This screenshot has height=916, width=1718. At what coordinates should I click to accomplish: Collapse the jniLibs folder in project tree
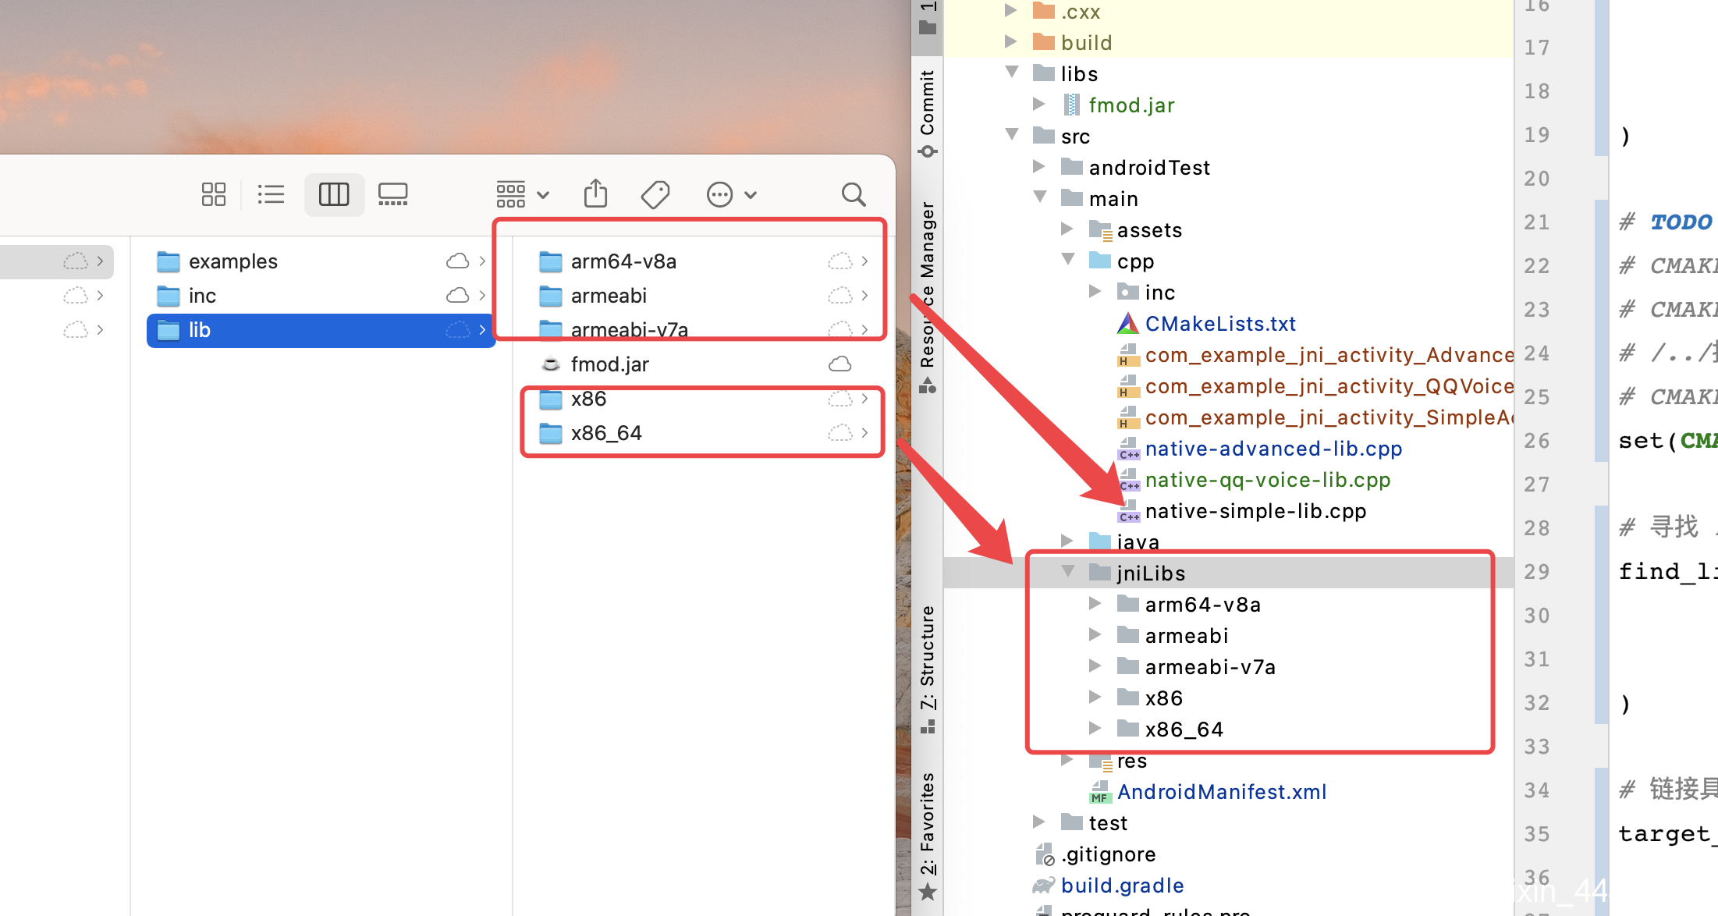click(x=1068, y=572)
